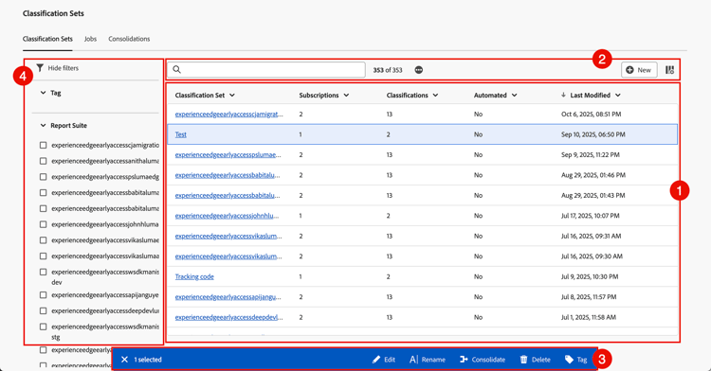Collapse the Report Suite filter section
The width and height of the screenshot is (711, 371).
43,125
